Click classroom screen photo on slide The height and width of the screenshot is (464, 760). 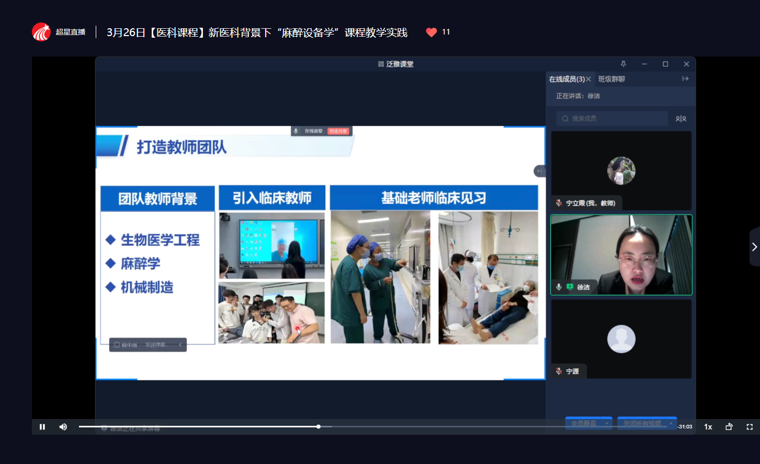271,245
